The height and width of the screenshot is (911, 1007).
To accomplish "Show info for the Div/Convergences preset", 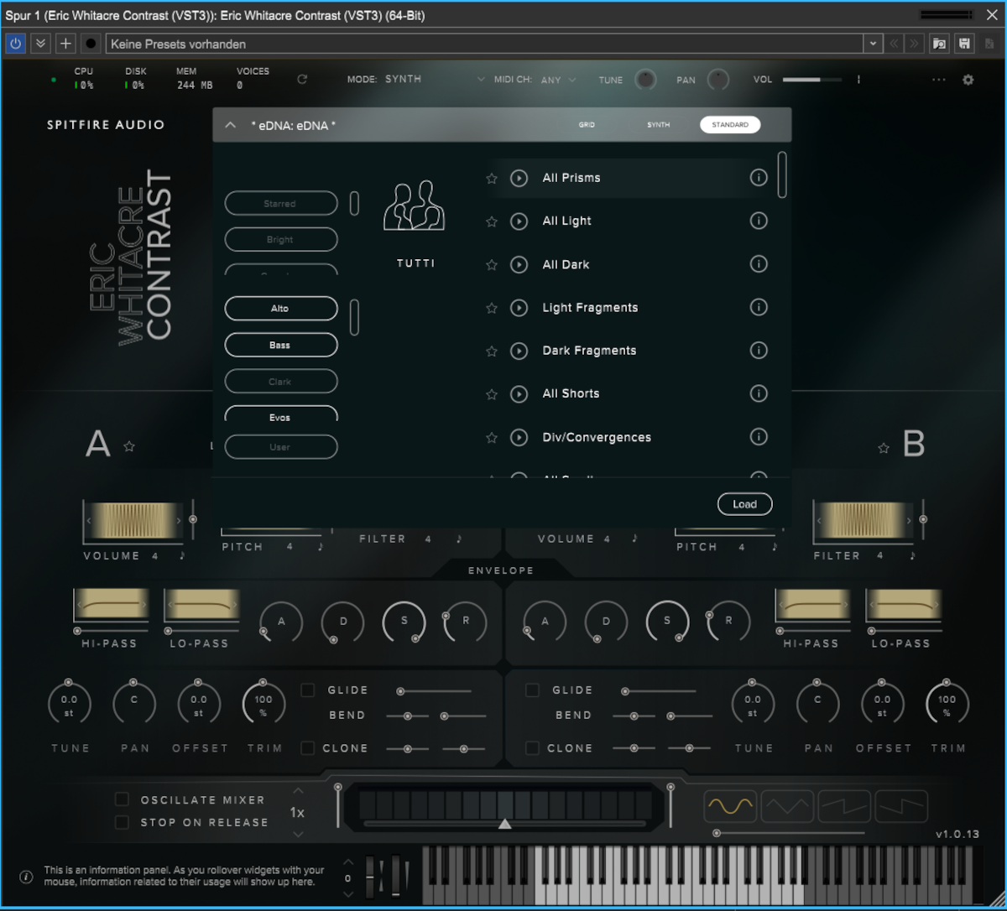I will 759,436.
